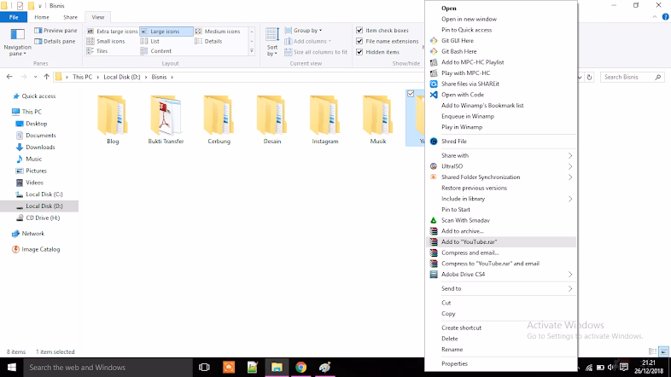Click Search the web and Windows box
The width and height of the screenshot is (671, 377).
pos(108,367)
